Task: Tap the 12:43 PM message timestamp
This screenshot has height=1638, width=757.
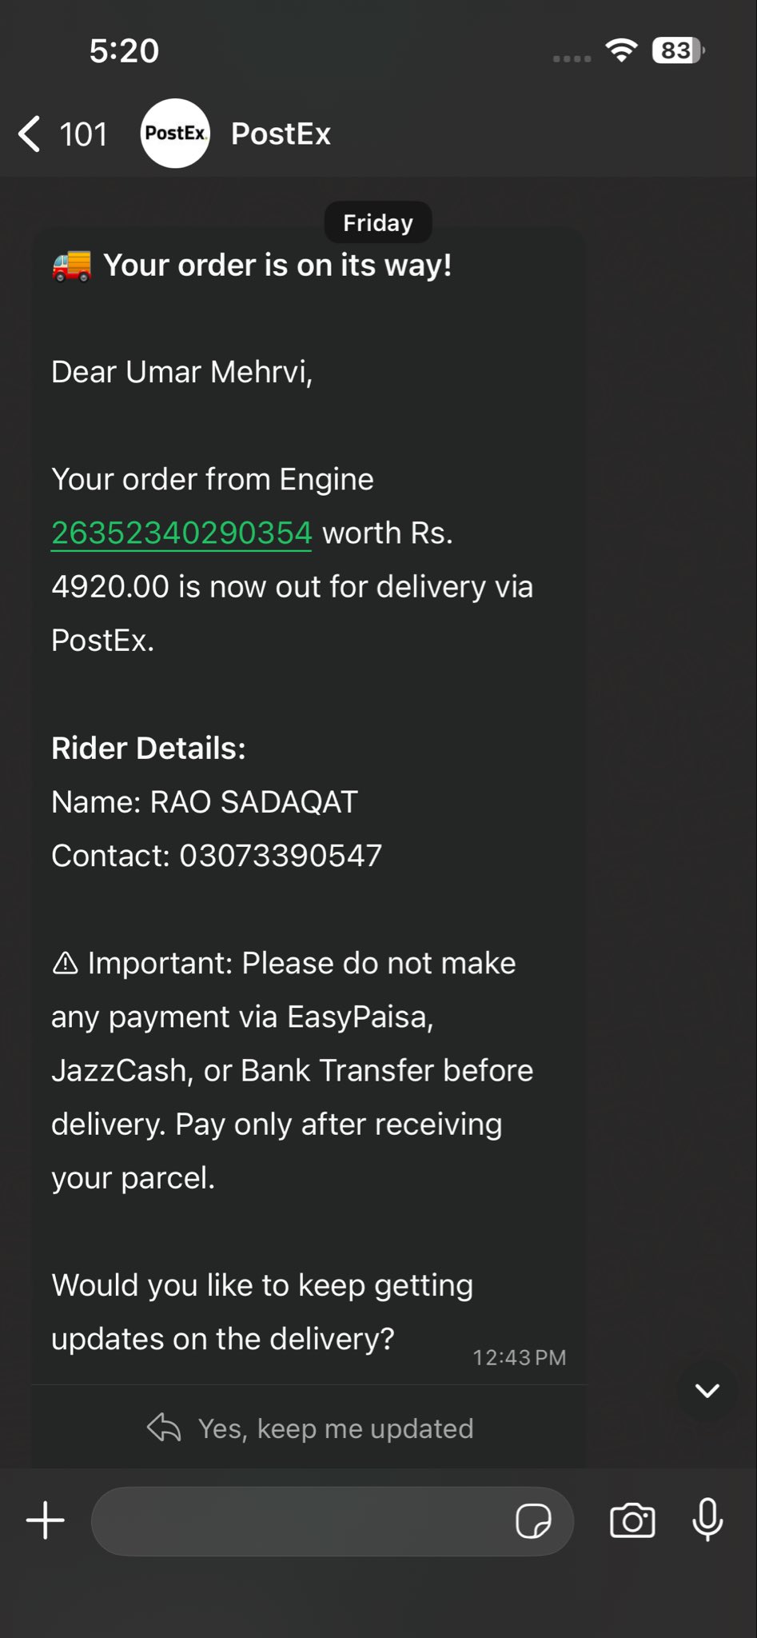Action: pos(519,1357)
